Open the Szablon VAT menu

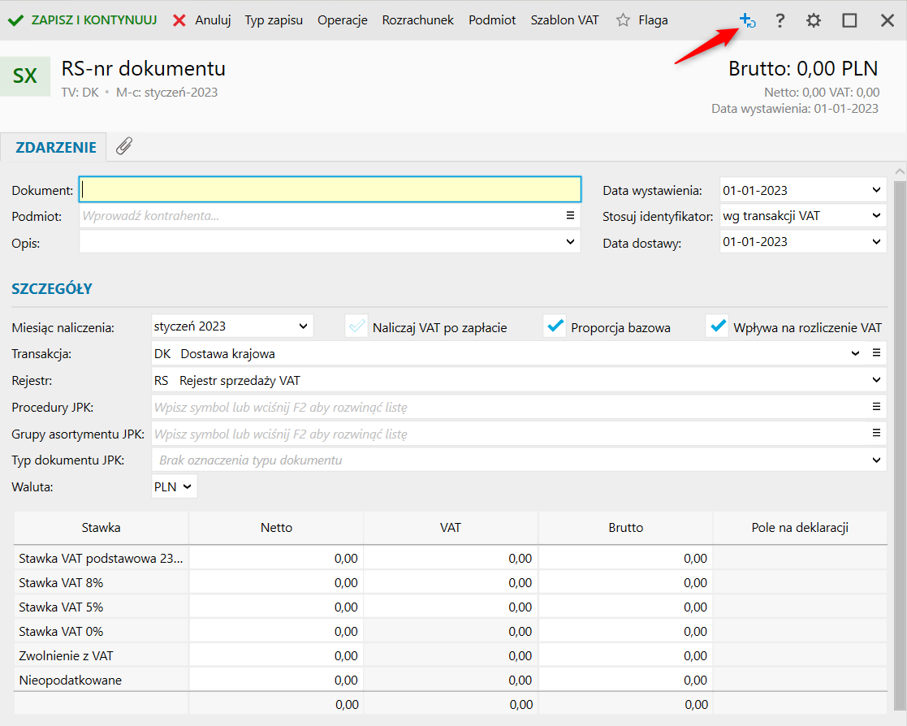tap(564, 20)
